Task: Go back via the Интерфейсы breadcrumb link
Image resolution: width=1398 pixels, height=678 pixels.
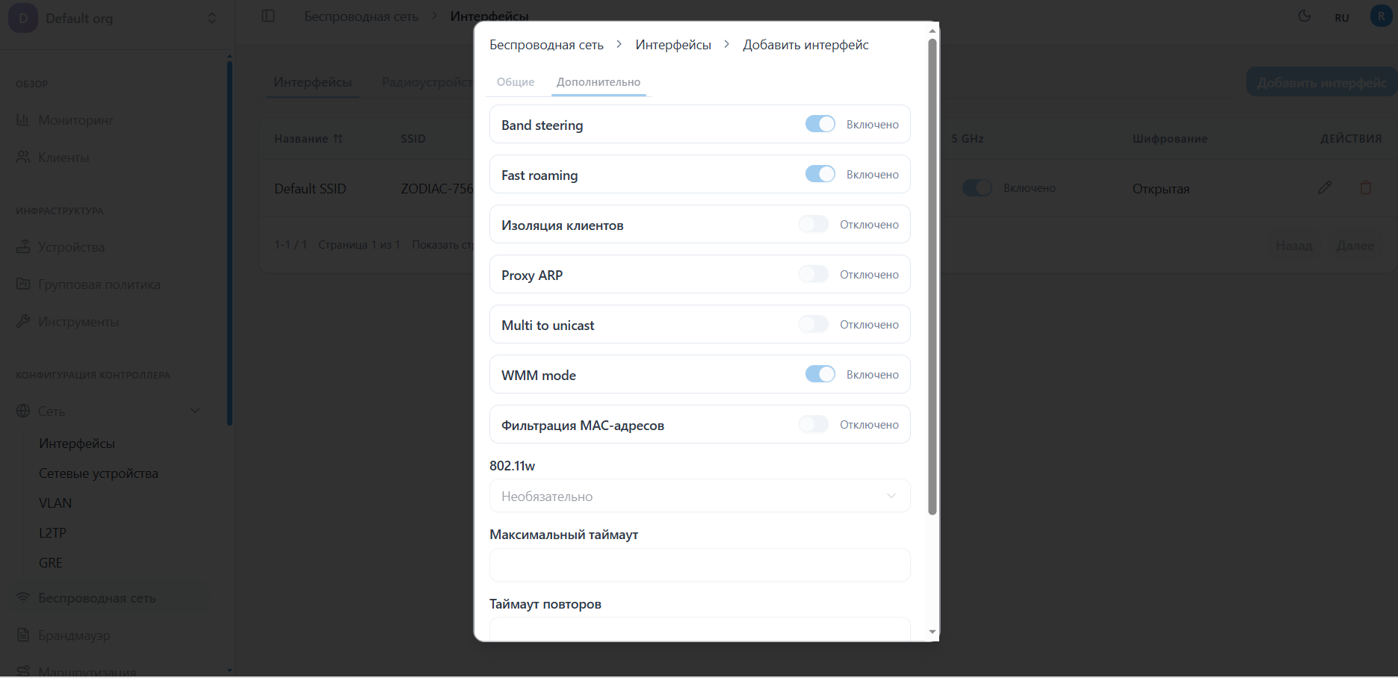Action: coord(672,44)
